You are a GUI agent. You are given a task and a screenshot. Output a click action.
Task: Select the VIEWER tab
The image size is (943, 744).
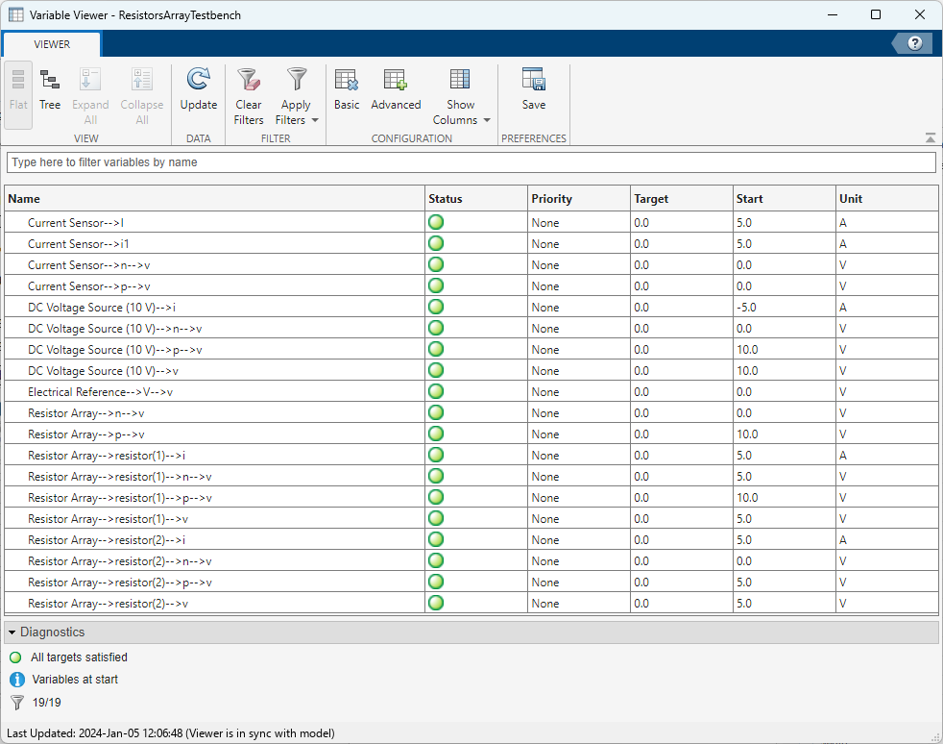[52, 44]
